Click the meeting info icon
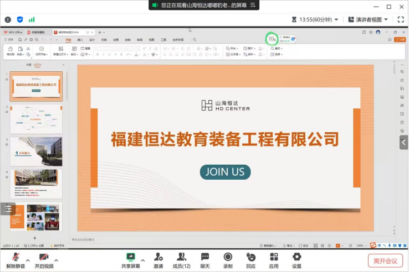Image resolution: width=409 pixels, height=272 pixels. [8, 19]
